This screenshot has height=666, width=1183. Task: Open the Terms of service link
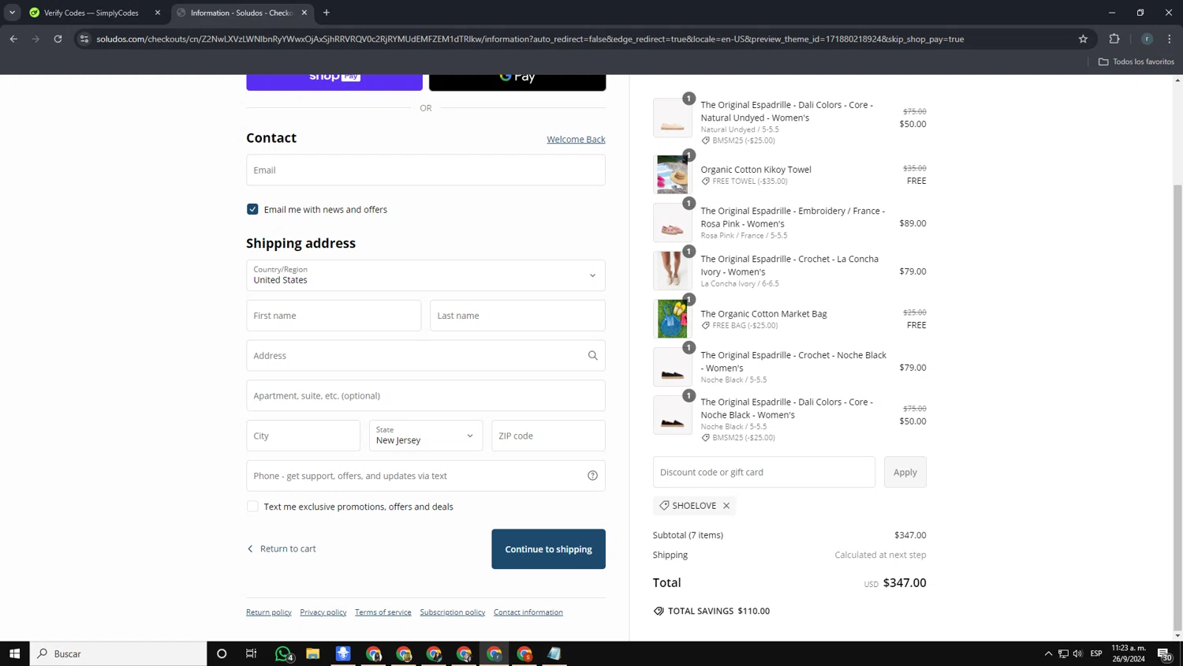(x=383, y=612)
